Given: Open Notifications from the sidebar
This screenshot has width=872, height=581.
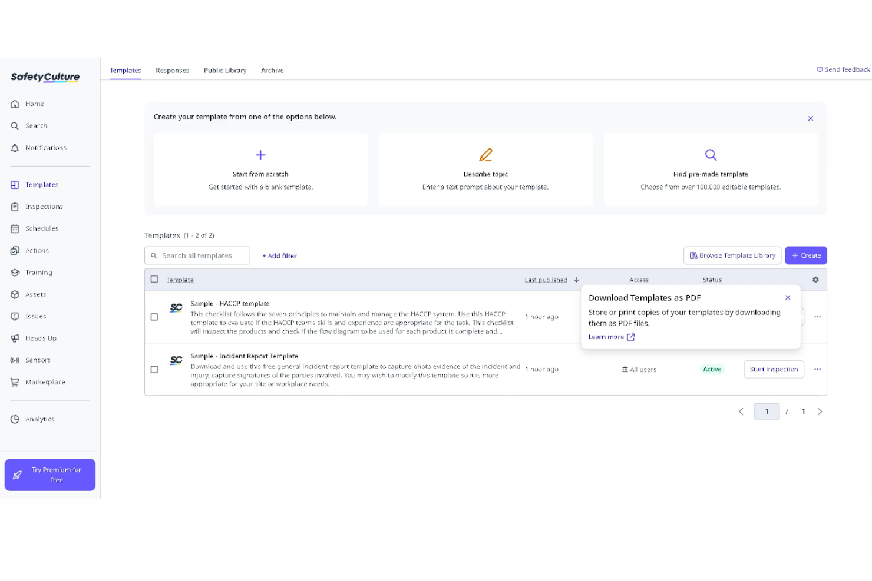Looking at the screenshot, I should (x=45, y=147).
